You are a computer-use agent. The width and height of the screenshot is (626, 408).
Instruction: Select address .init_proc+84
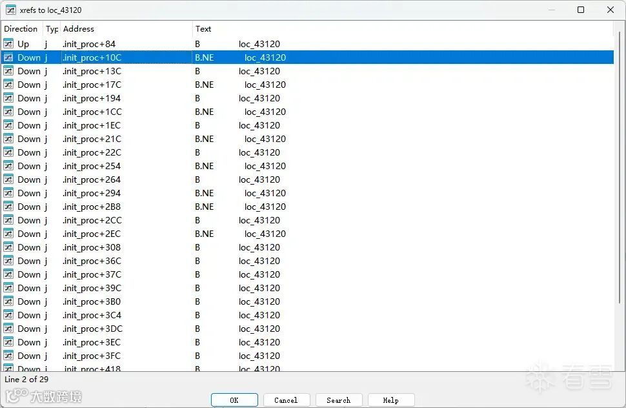(88, 44)
